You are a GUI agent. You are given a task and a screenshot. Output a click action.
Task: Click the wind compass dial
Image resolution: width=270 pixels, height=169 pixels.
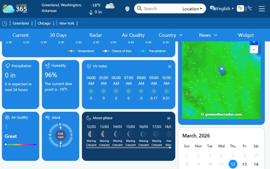click(x=60, y=135)
